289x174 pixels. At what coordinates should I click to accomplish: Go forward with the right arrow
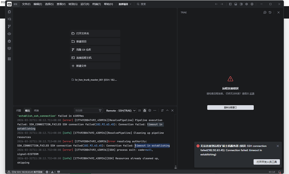[x=222, y=4]
